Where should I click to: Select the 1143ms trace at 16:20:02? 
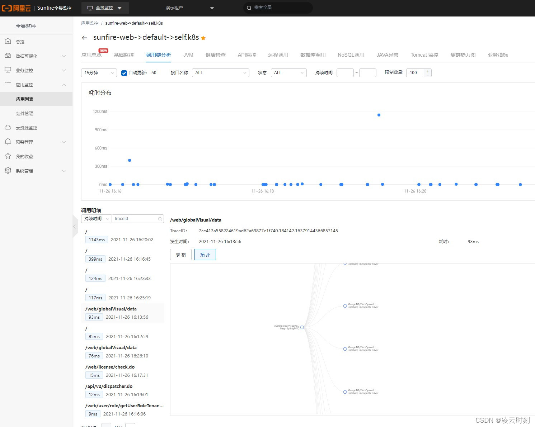click(123, 236)
